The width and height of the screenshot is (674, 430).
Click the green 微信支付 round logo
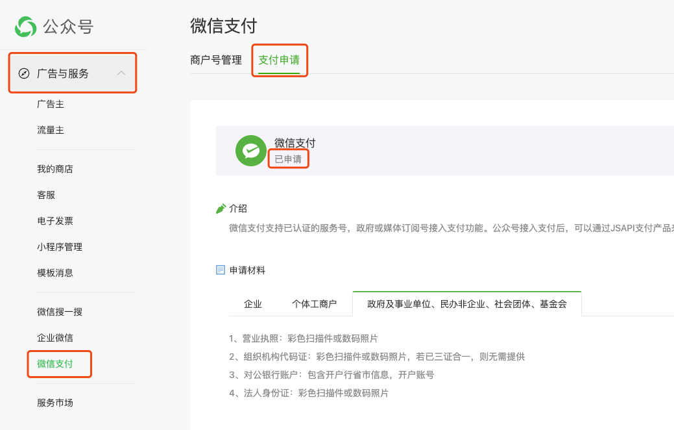point(251,151)
